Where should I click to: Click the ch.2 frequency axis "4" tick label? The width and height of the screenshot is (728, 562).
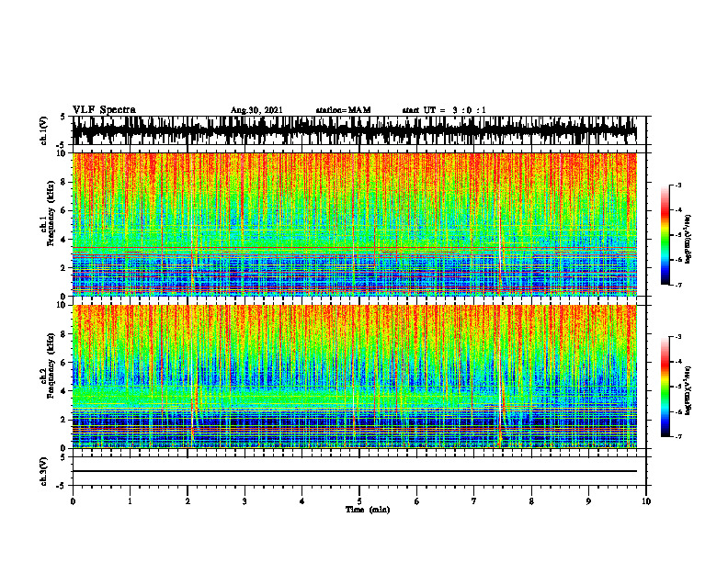coord(63,391)
